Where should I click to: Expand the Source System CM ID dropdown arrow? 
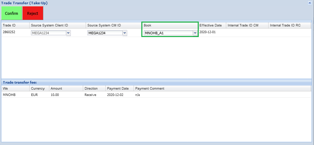(x=125, y=33)
